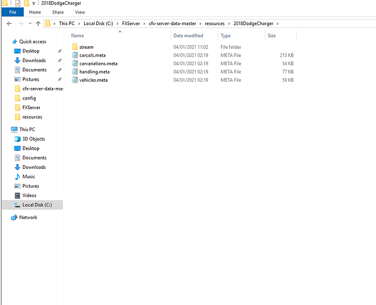
Task: Click the 3D Objects icon
Action: click(x=17, y=139)
